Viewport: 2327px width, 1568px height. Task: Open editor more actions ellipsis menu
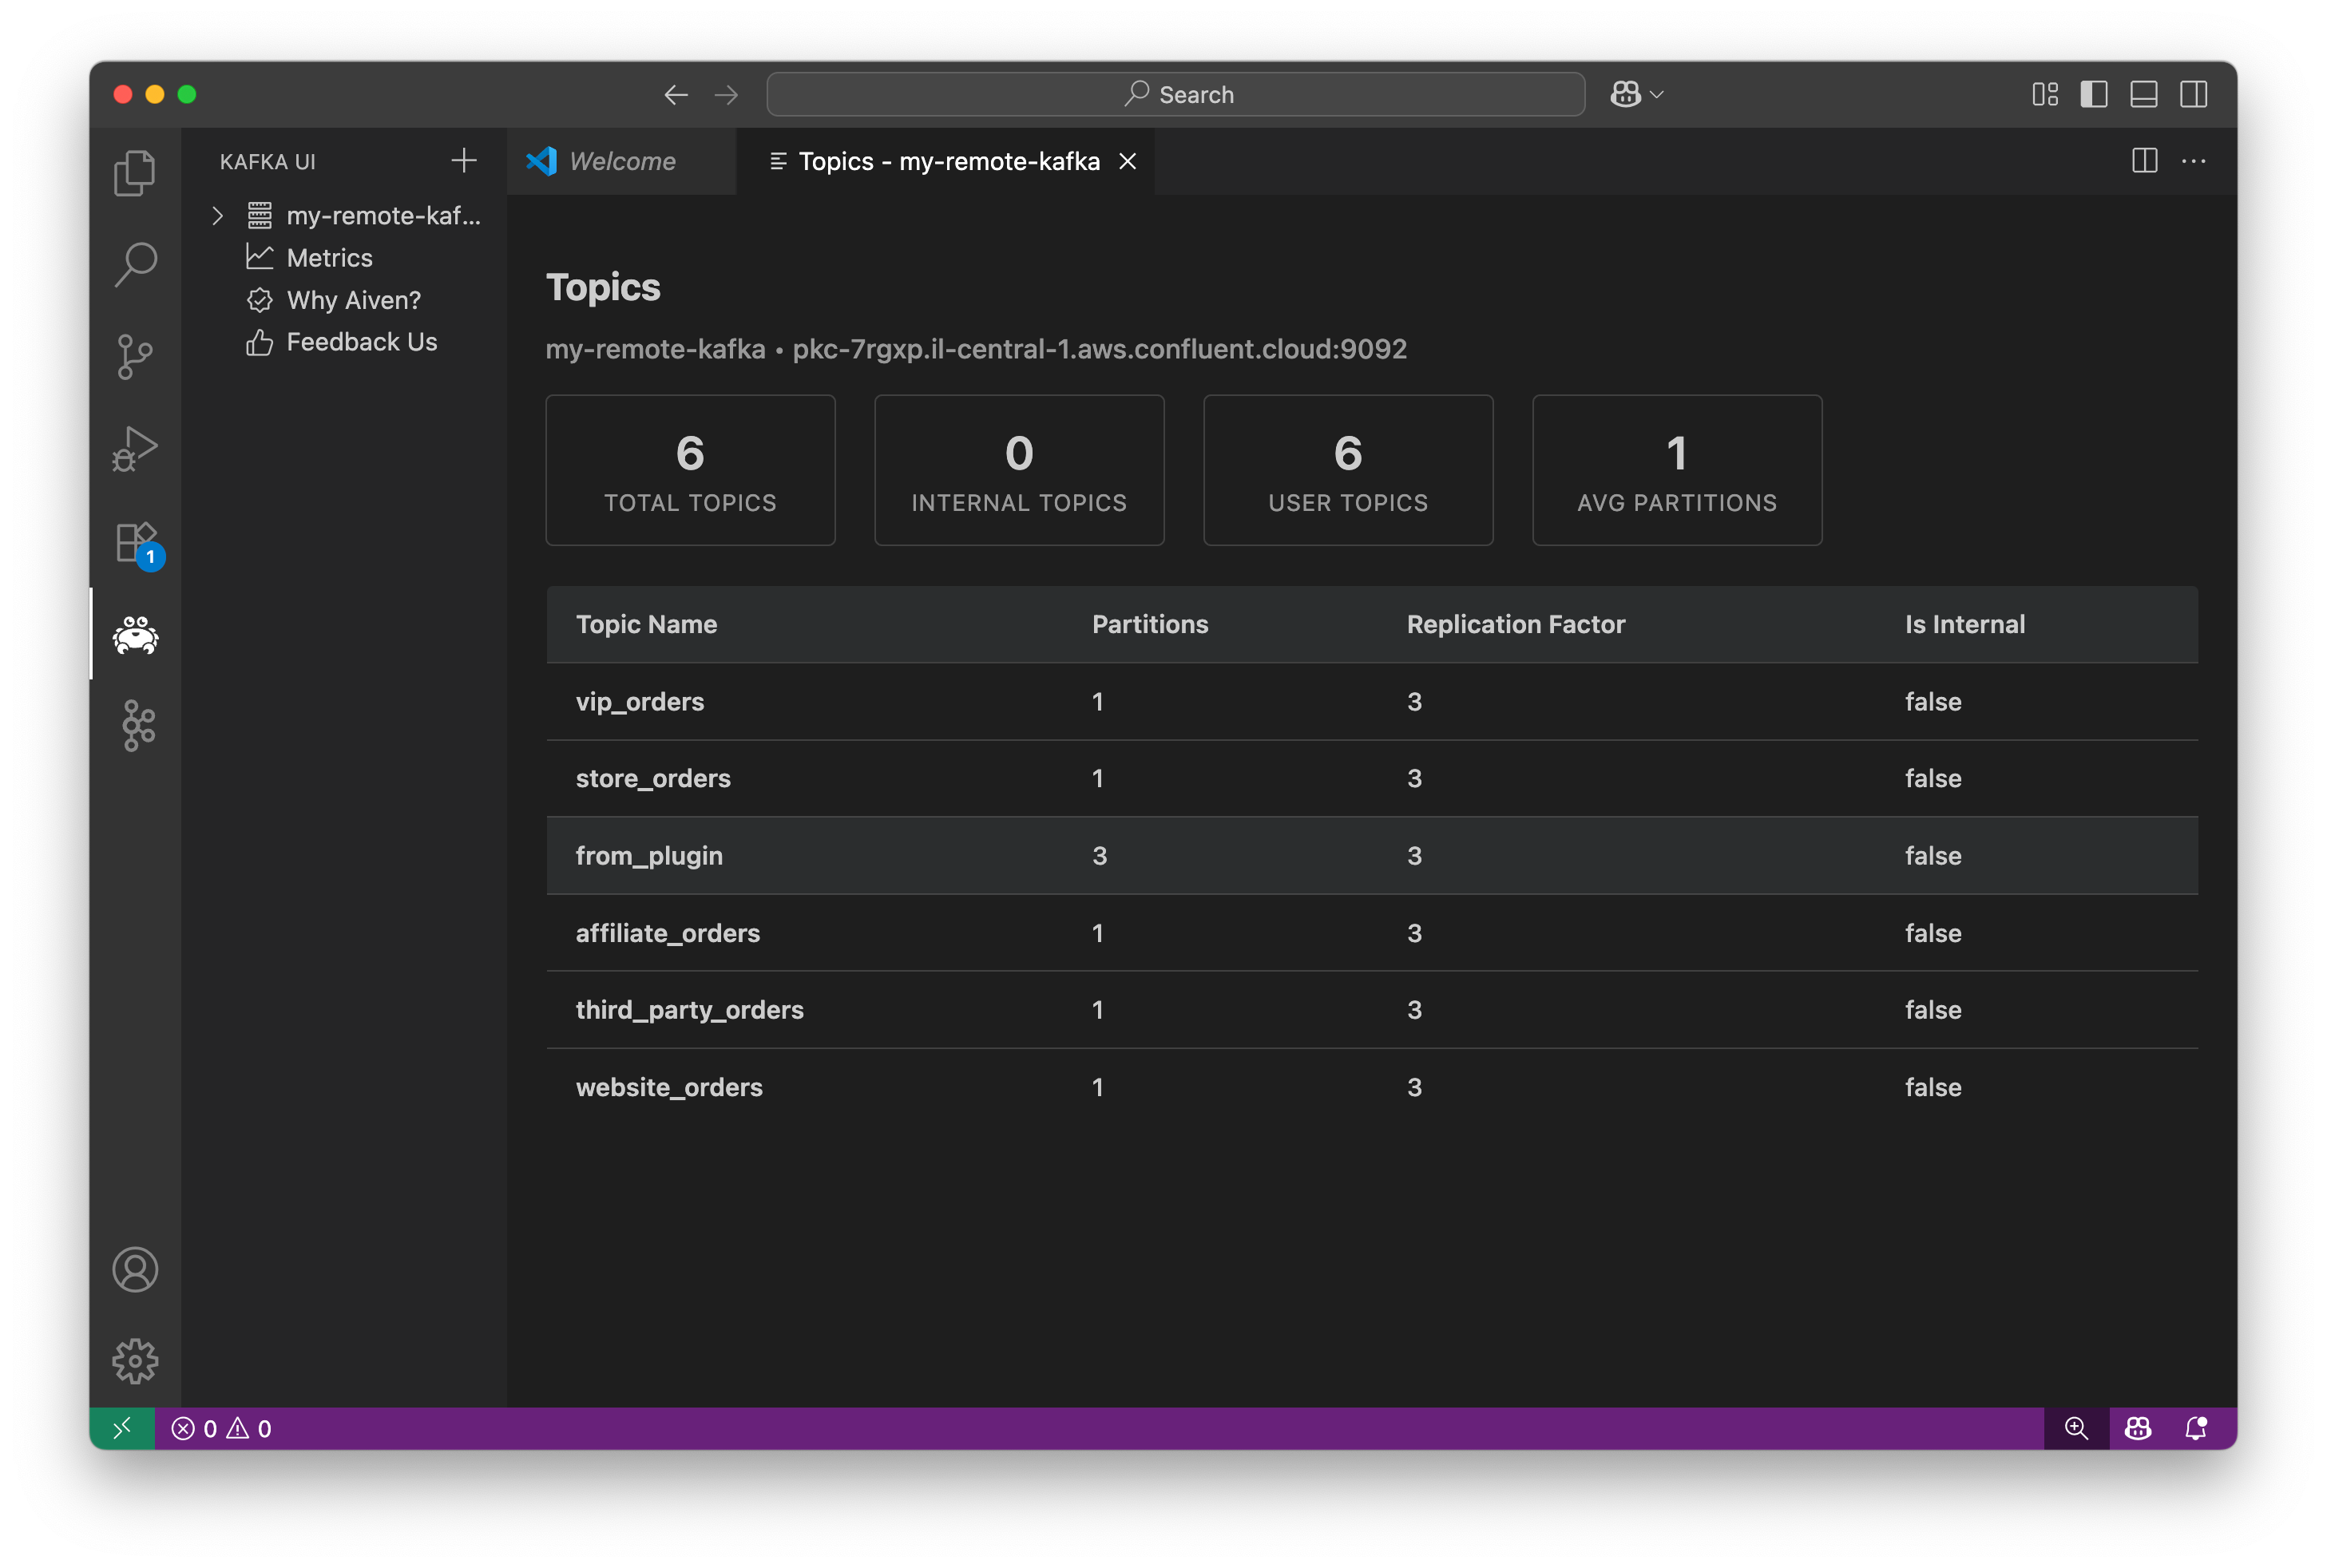pyautogui.click(x=2194, y=161)
